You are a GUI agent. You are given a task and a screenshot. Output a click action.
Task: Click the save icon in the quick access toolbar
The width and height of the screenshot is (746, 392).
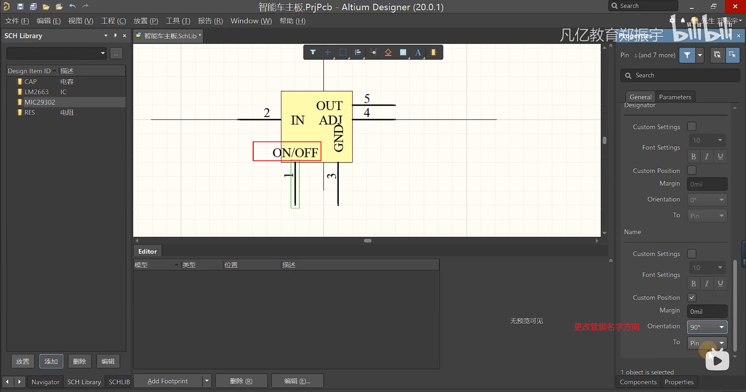(x=20, y=6)
